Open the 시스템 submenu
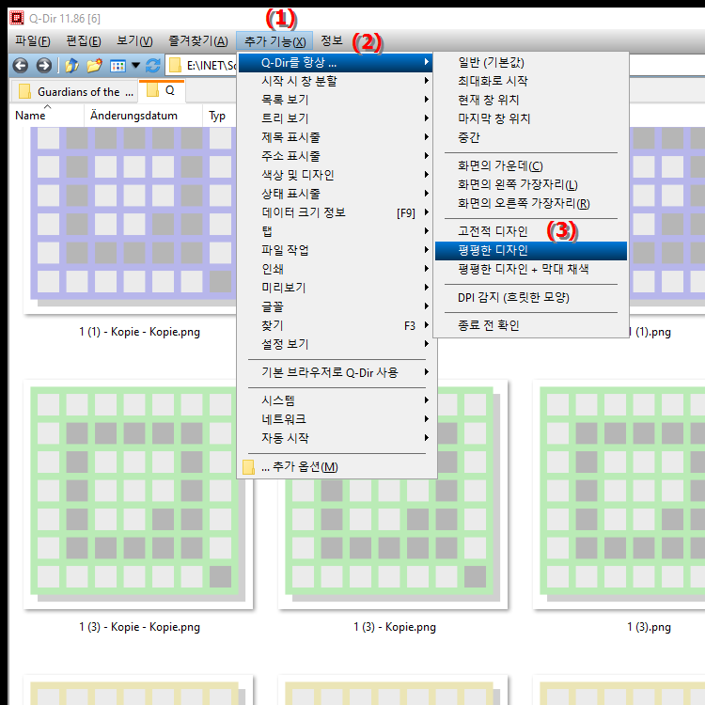Screen dimensions: 705x705 tap(336, 400)
